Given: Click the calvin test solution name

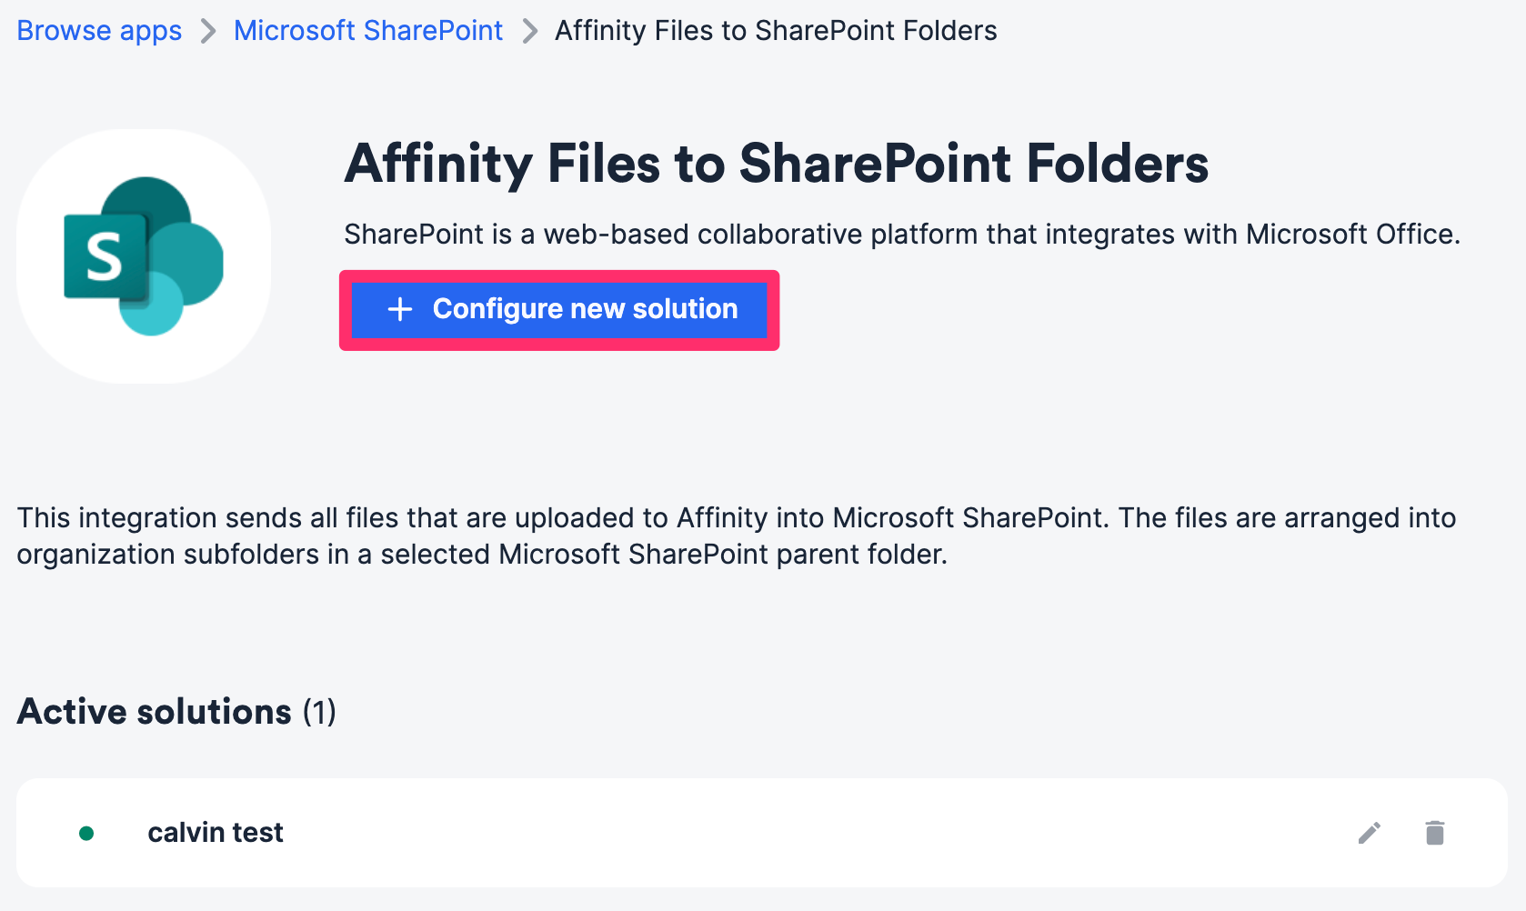Looking at the screenshot, I should tap(215, 832).
